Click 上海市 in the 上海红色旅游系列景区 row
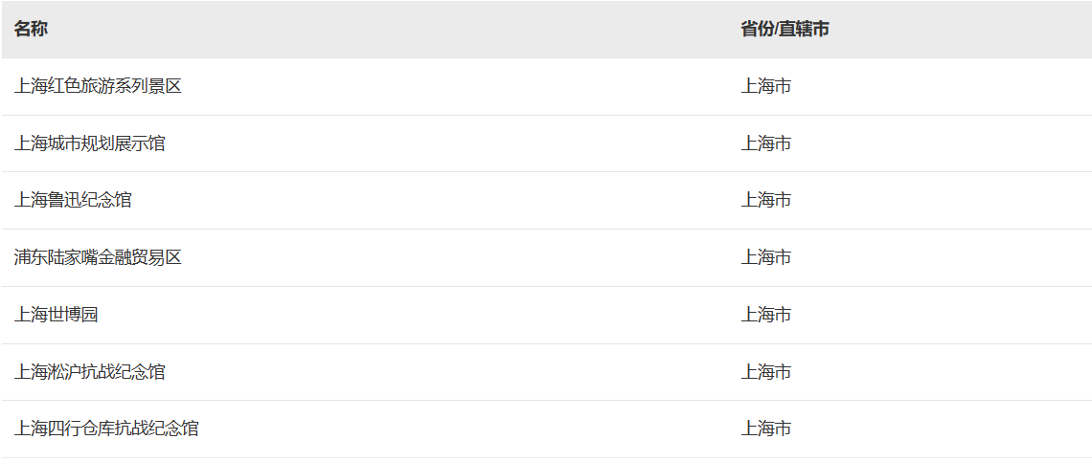The width and height of the screenshot is (1092, 462). 766,86
